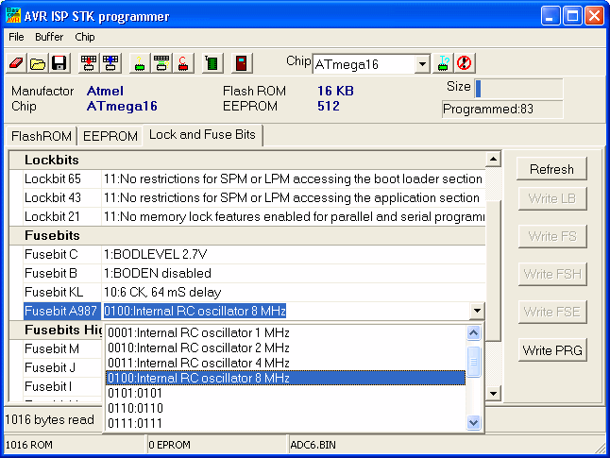This screenshot has height=458, width=610.
Task: Open a file with the folder icon
Action: coord(38,63)
